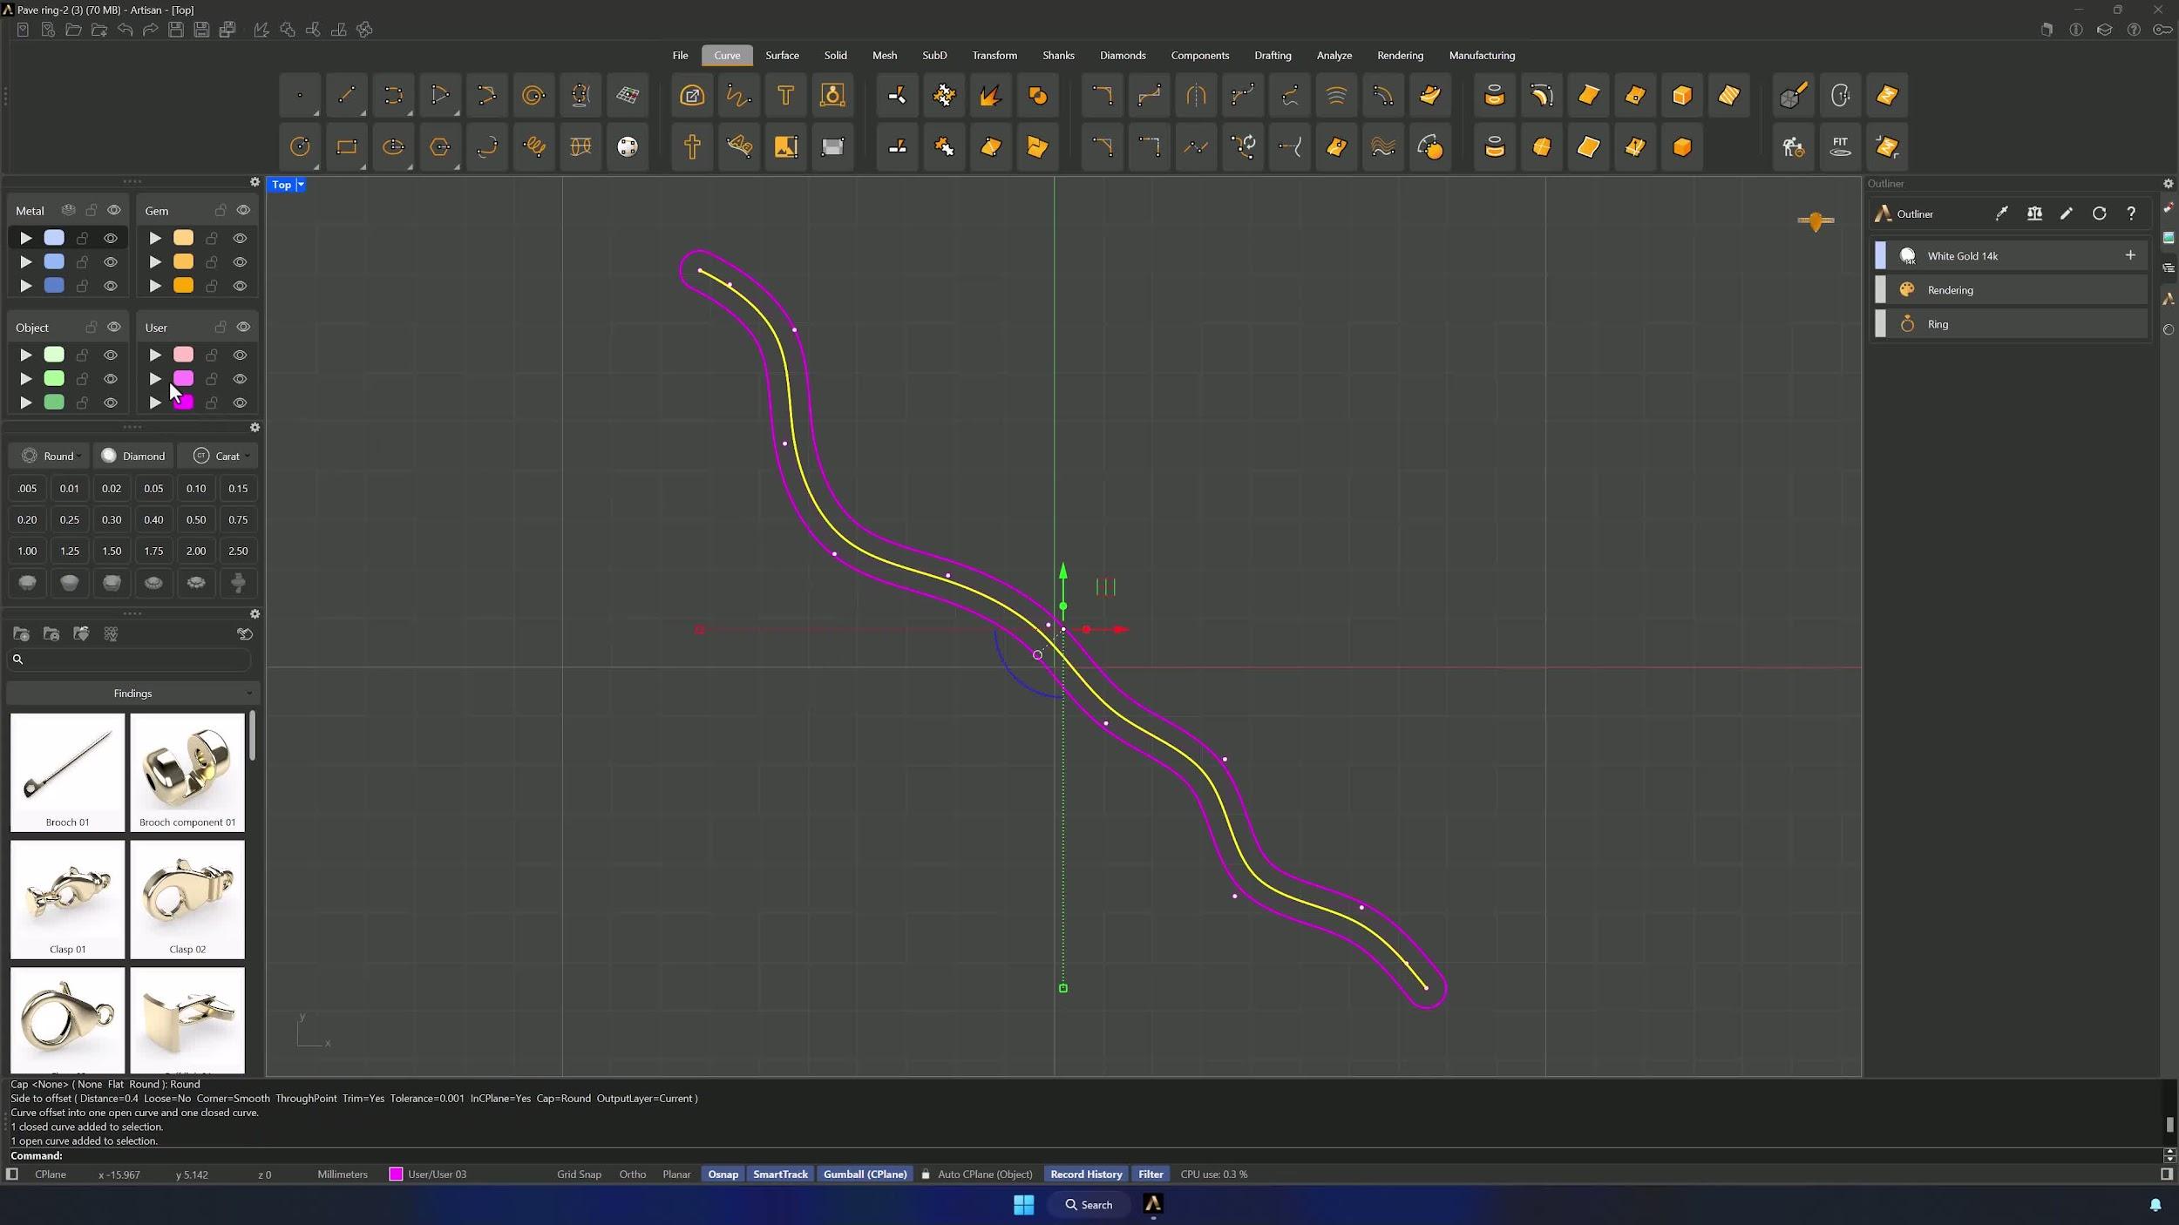
Task: Open the Diamonds tab
Action: [1123, 55]
